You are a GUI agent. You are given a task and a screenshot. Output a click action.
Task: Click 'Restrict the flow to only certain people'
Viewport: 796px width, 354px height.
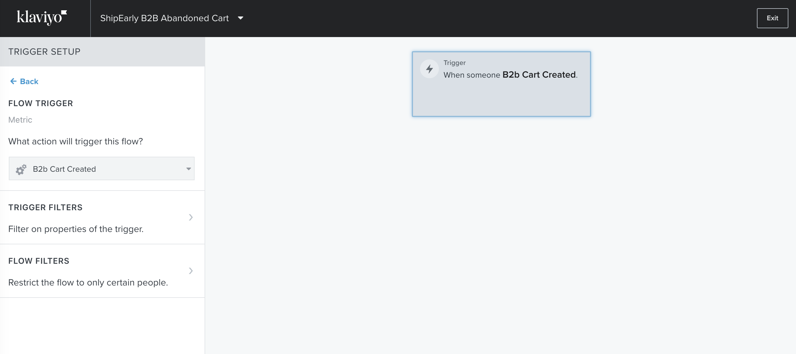[88, 283]
